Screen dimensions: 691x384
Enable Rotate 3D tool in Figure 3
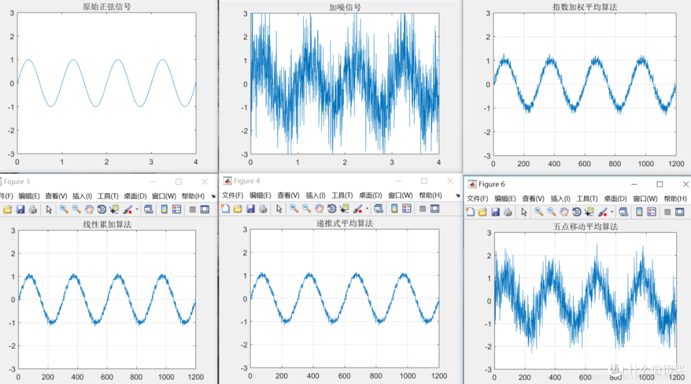tap(101, 210)
